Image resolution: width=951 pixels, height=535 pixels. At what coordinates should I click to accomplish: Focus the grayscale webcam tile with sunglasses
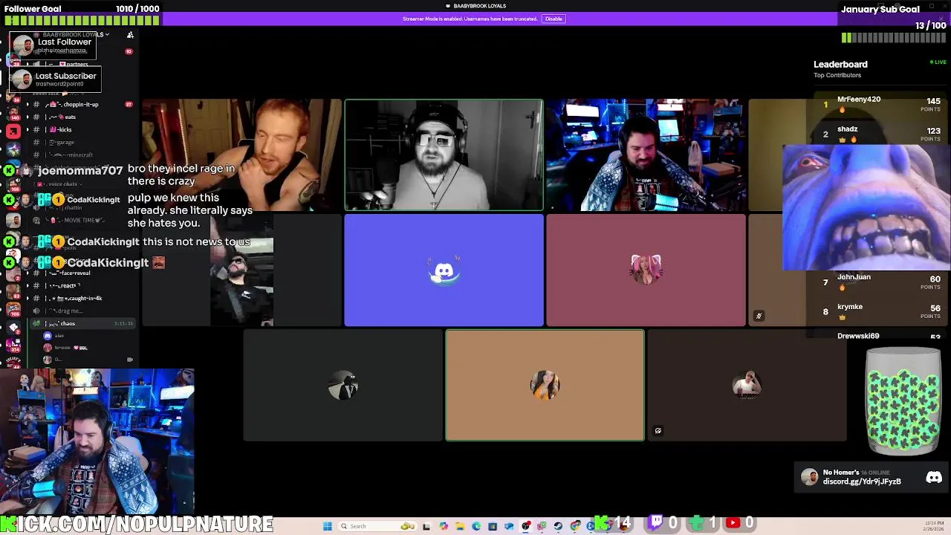(444, 155)
